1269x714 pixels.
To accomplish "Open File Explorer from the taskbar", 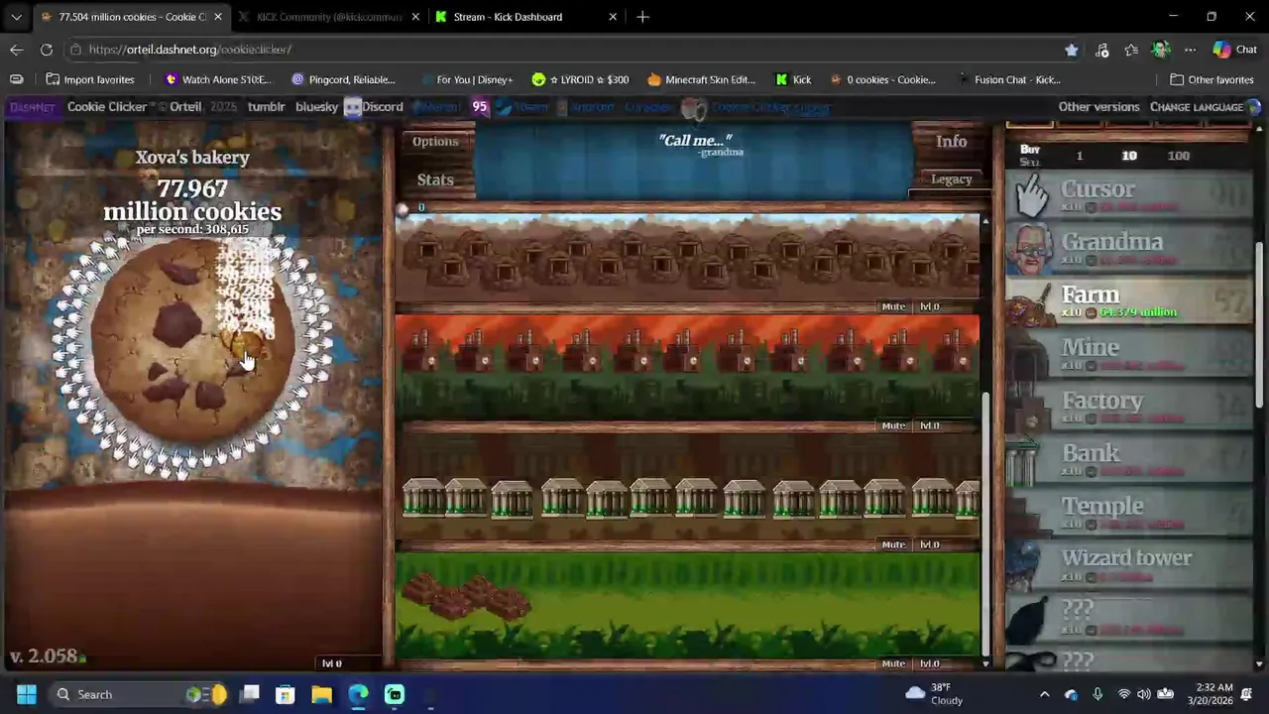I will point(321,694).
